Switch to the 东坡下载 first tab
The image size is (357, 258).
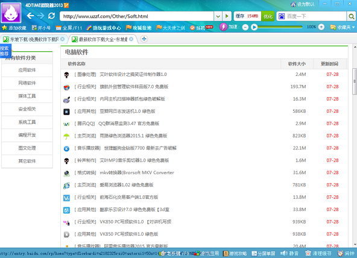[x=34, y=39]
